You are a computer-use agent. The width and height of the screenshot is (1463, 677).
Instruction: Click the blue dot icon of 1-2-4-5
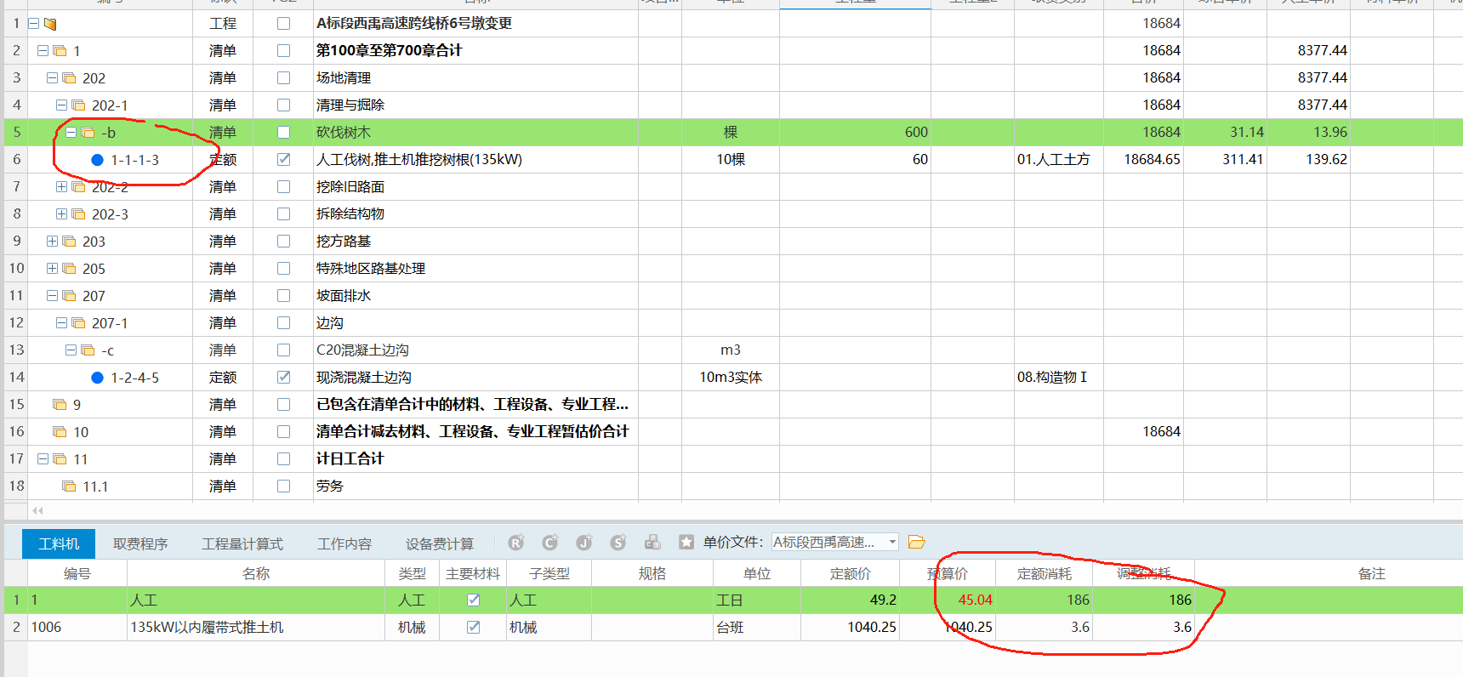pyautogui.click(x=97, y=378)
